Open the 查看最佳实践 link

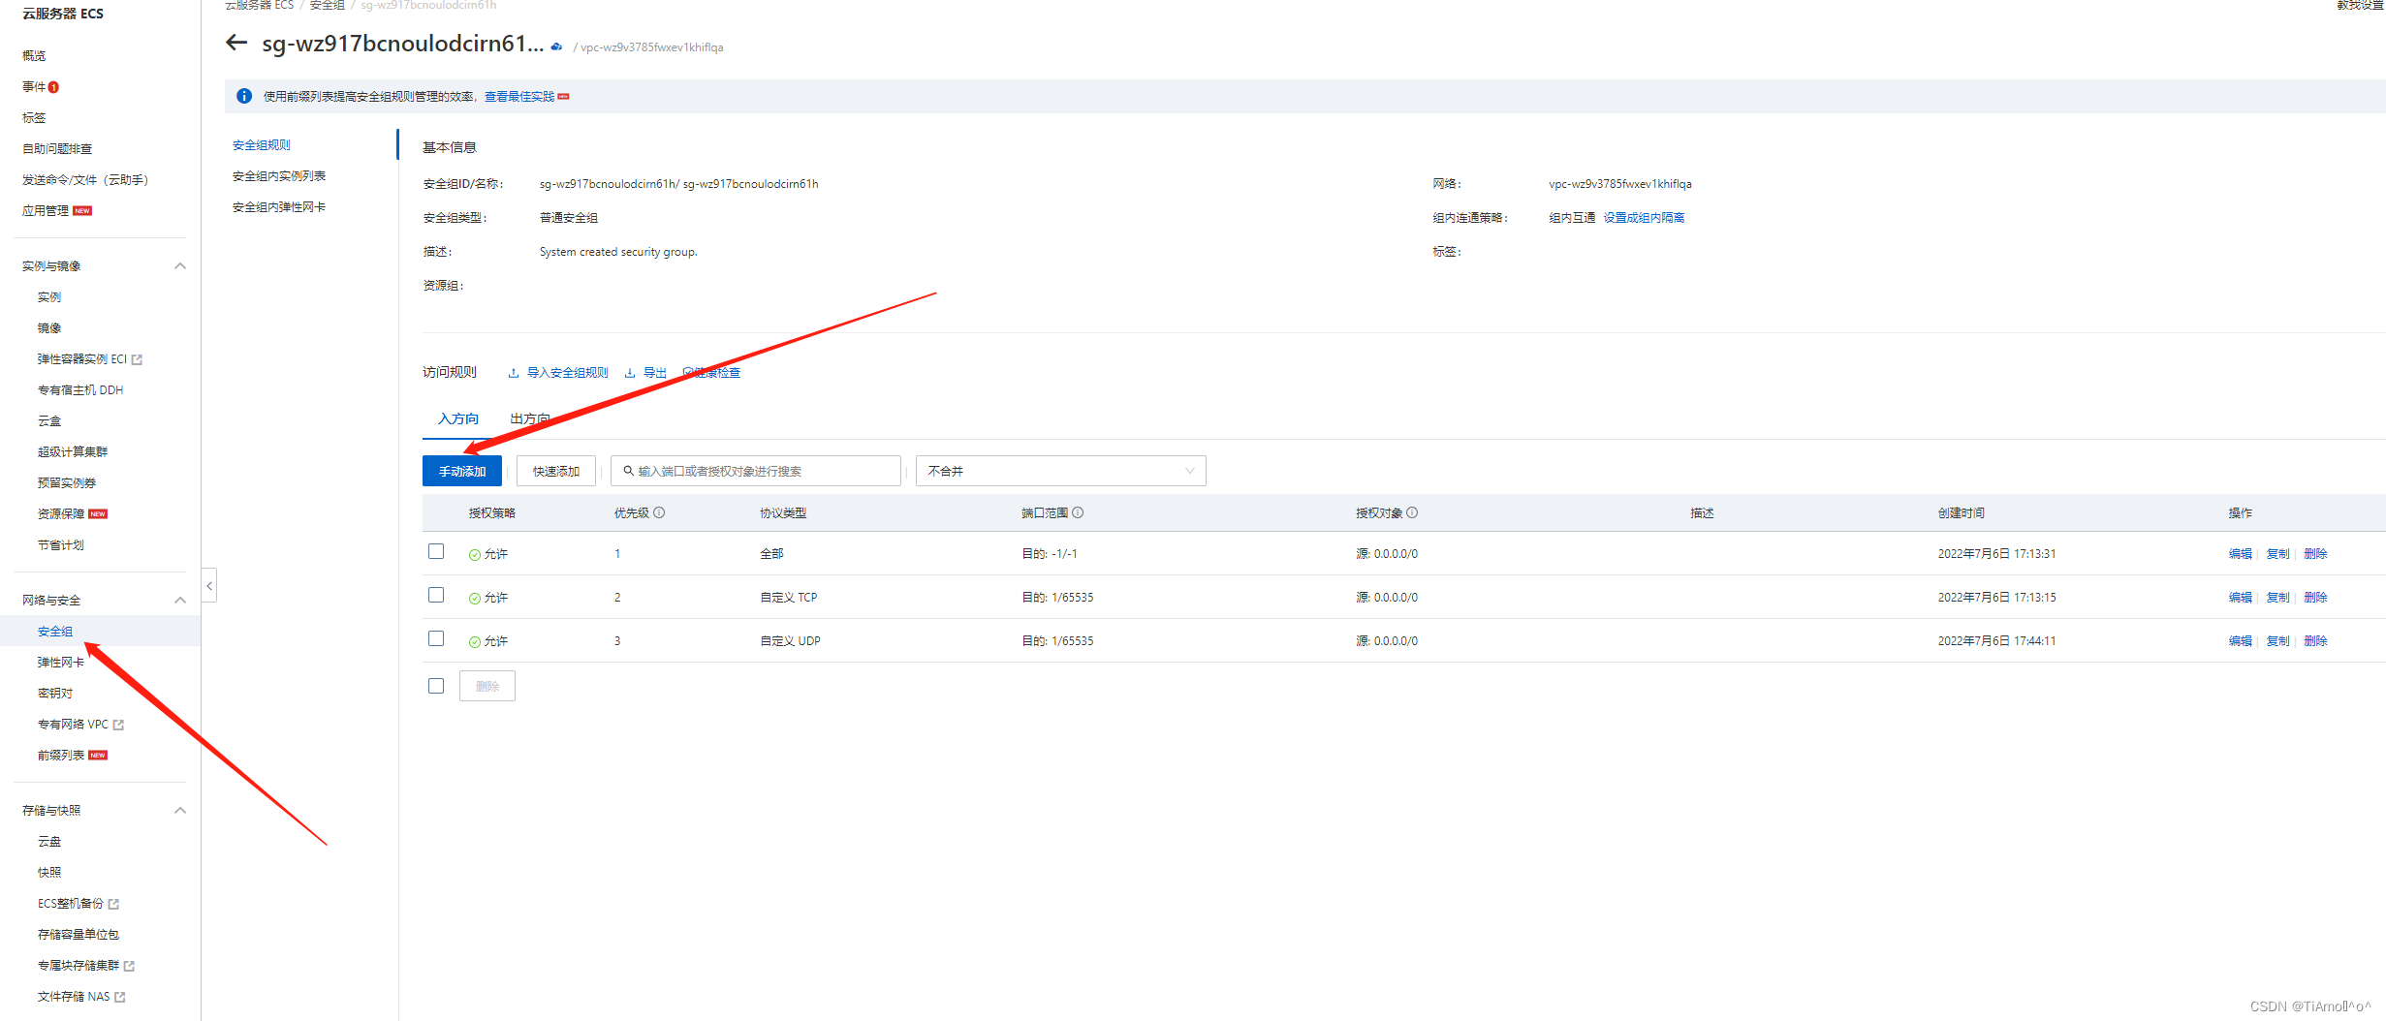[519, 97]
